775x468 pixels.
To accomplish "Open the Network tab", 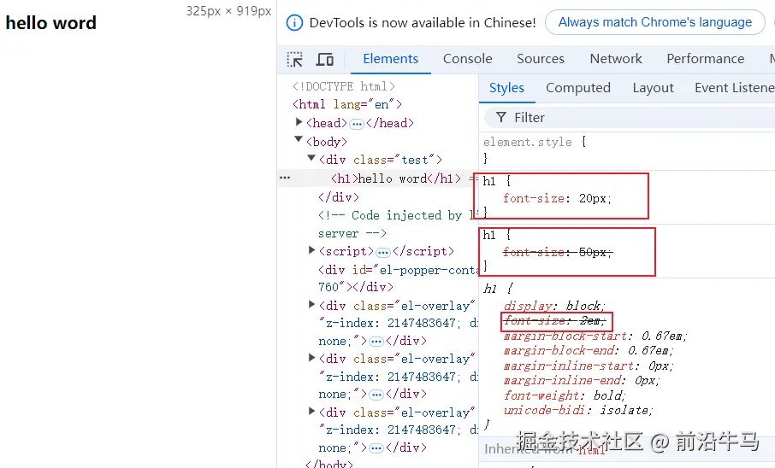I will [616, 59].
